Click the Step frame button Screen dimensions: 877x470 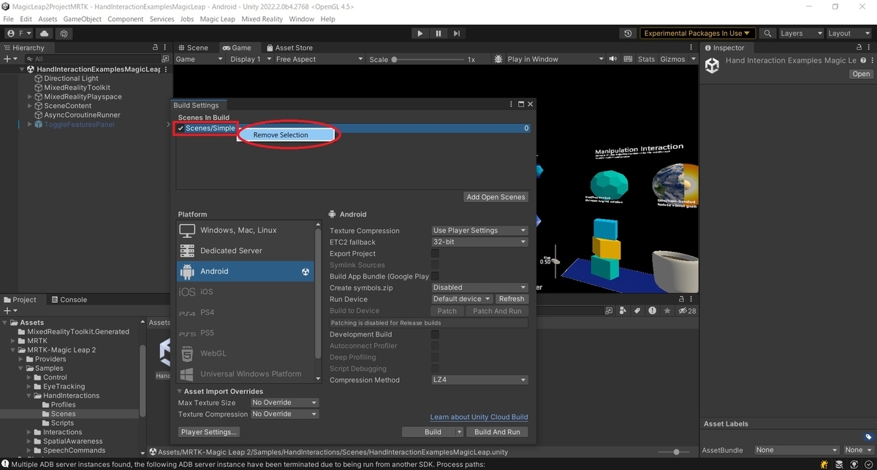click(457, 34)
